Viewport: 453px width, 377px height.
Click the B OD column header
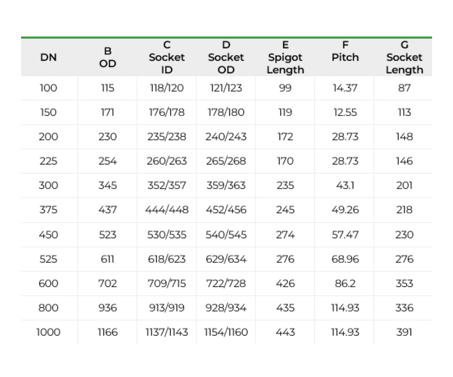pos(108,57)
